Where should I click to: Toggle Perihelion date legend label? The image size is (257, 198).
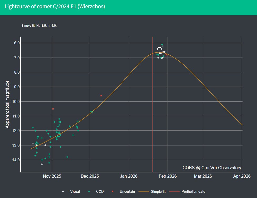point(193,191)
